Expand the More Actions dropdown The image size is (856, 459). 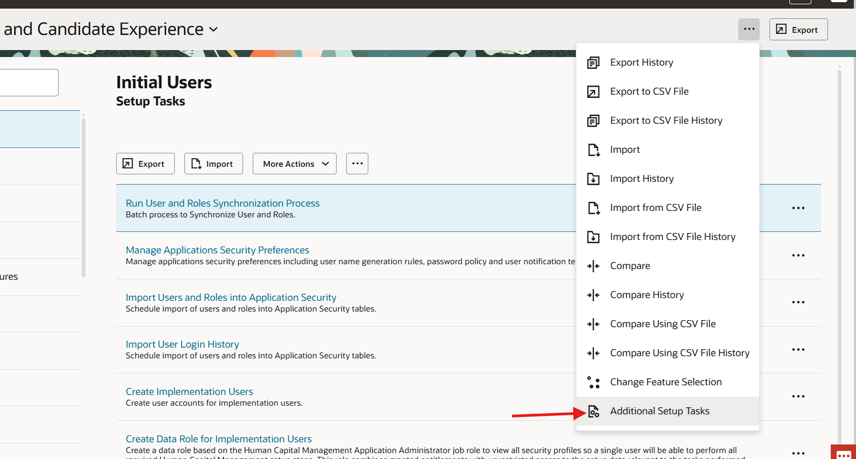coord(295,164)
